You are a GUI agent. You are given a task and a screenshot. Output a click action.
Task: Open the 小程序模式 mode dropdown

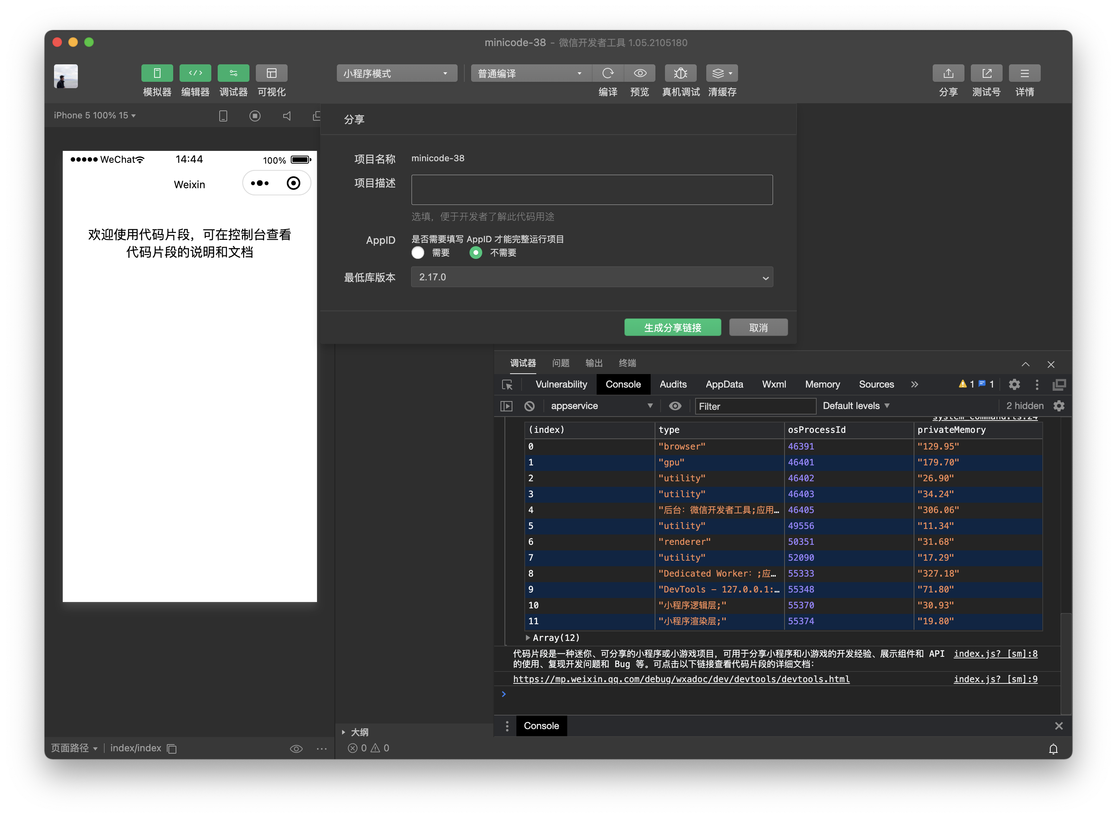pyautogui.click(x=396, y=73)
